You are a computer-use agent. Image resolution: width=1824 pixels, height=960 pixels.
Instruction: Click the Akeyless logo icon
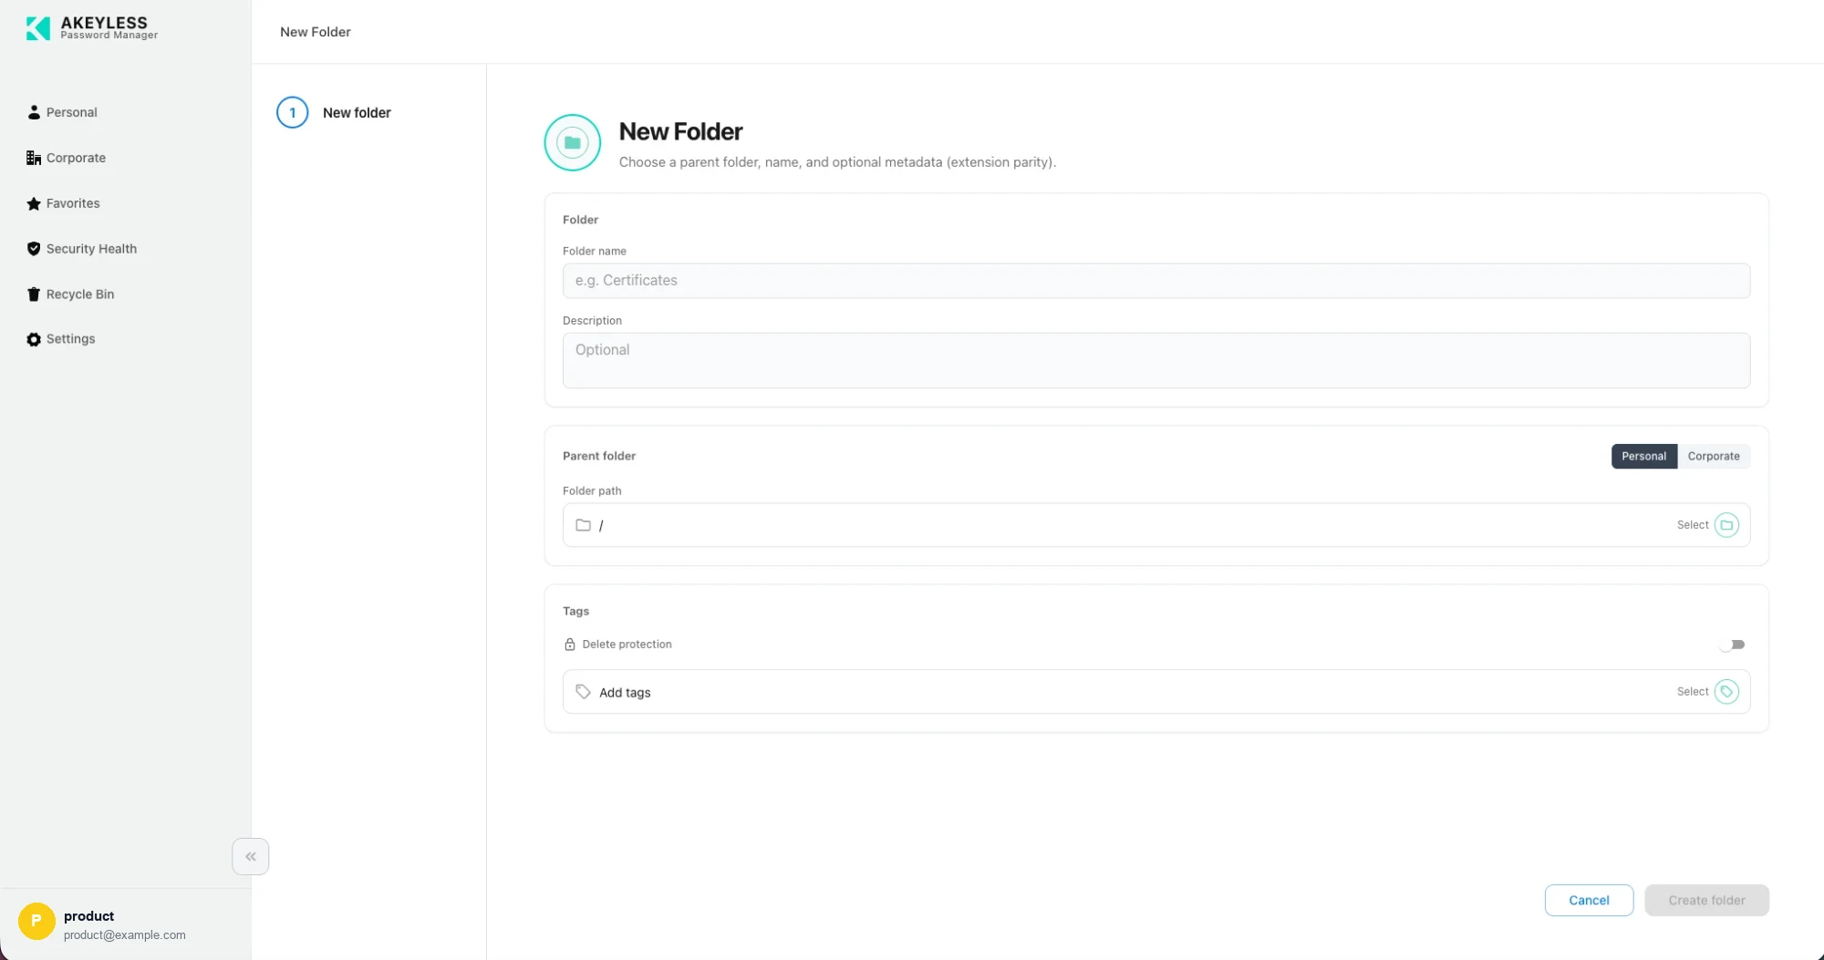pos(38,28)
